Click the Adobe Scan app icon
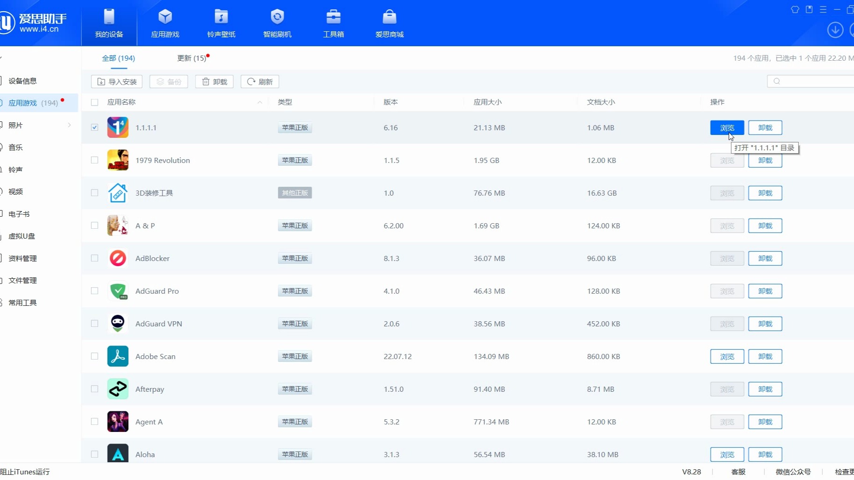 [118, 356]
